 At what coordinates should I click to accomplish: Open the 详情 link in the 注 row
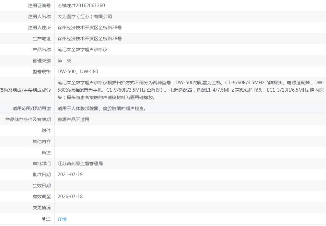[62, 219]
